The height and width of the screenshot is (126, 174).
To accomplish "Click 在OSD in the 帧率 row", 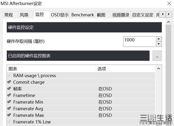I will [x=105, y=89].
